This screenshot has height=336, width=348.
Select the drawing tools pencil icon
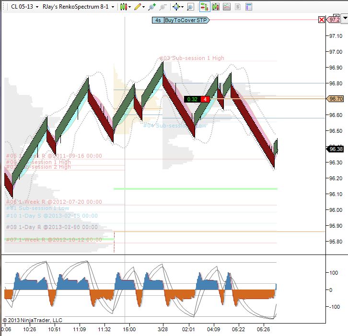138,7
